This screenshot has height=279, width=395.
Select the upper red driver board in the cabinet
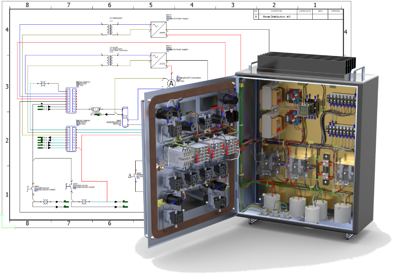pyautogui.click(x=294, y=96)
